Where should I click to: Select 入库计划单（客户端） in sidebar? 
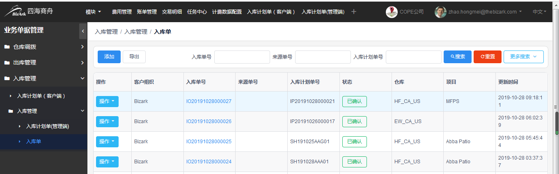coord(41,96)
